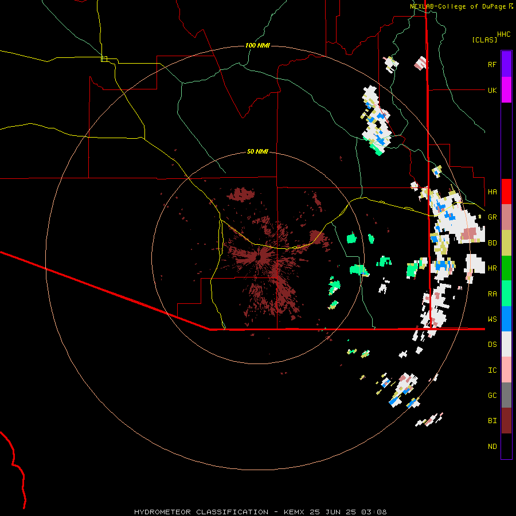Click the UK magenta legend color swatch

(506, 90)
